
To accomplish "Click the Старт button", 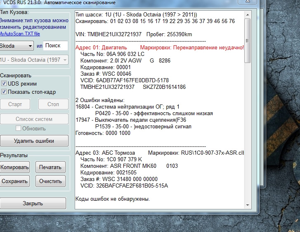I will (x=15, y=104).
